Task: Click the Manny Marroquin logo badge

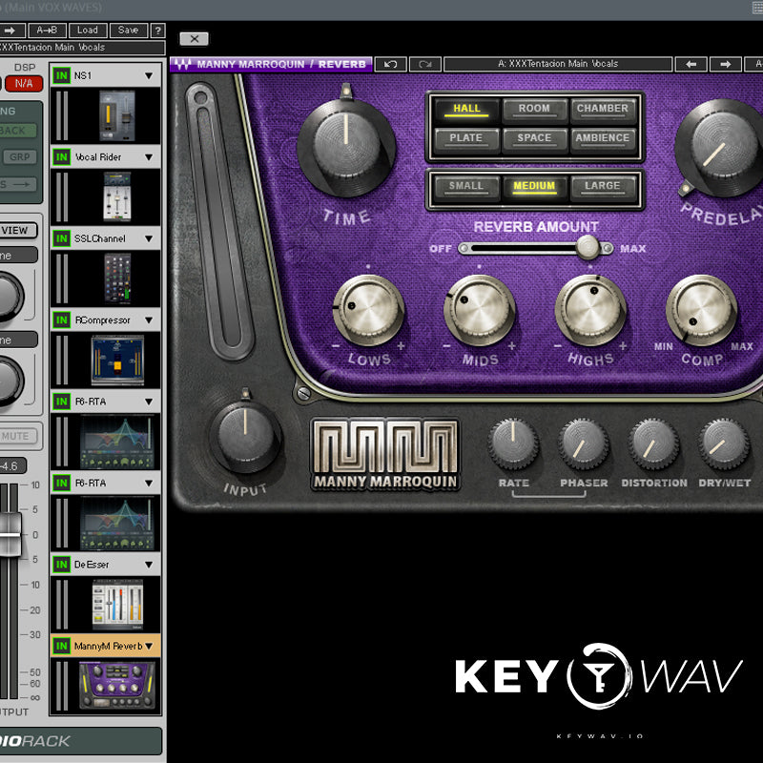Action: 385,455
